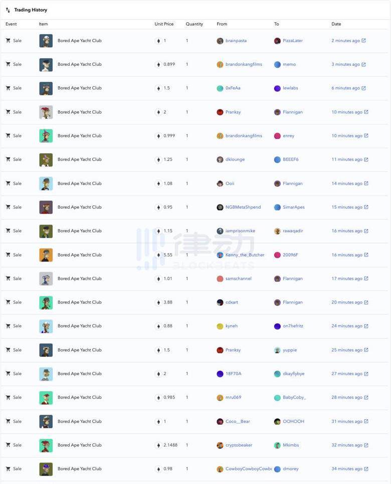Open 16 minutes ago link in rawaqadir row
This screenshot has width=391, height=484.
coord(347,231)
